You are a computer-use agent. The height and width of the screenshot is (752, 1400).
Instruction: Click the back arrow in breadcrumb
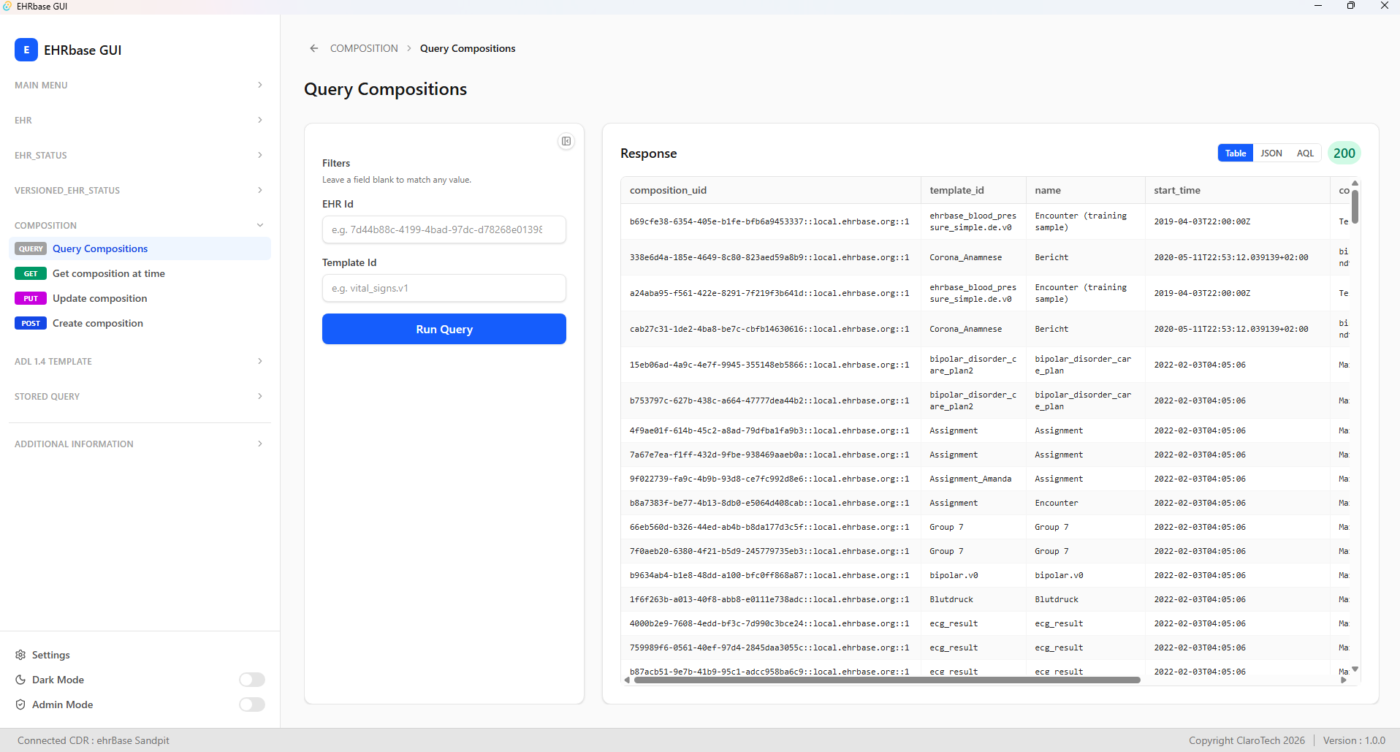[x=314, y=48]
